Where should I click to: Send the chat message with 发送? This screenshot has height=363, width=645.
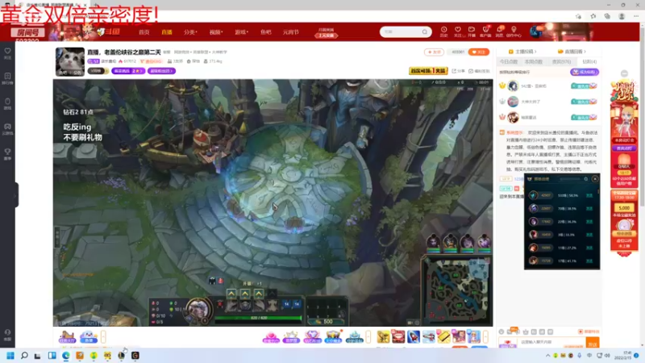point(593,344)
